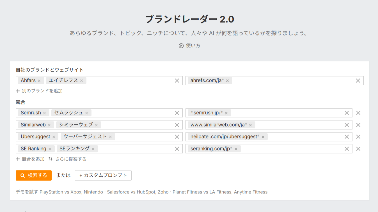The image size is (378, 212).
Task: Clear the own brand website field
Action: pos(358,81)
